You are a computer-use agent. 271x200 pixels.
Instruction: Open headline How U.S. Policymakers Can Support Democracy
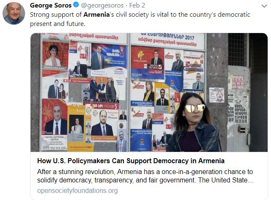(131, 161)
